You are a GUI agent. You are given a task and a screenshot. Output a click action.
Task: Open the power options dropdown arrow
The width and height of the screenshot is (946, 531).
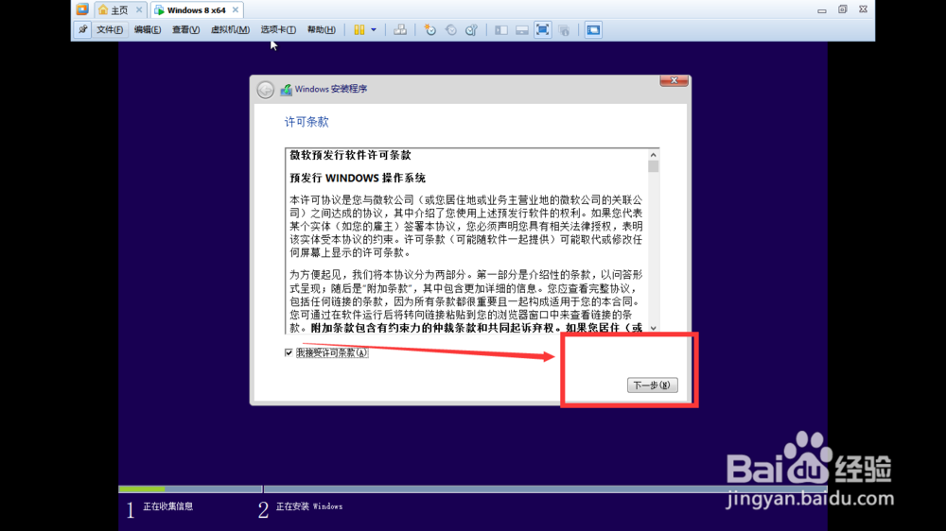[x=374, y=29]
